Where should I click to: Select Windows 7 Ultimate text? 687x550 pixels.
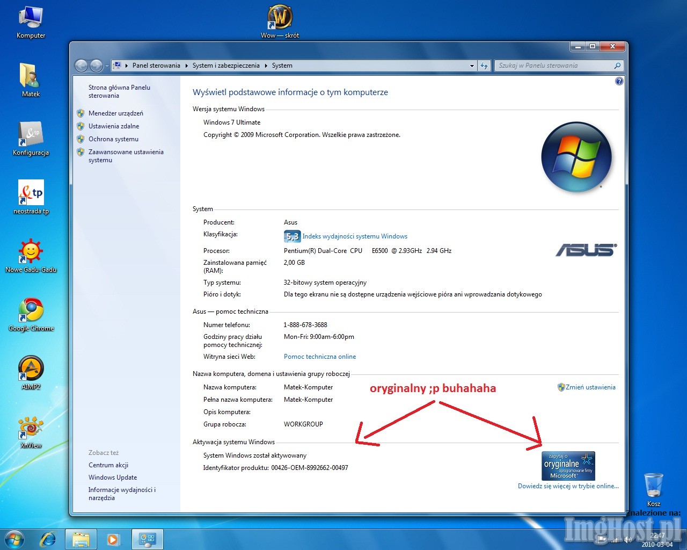coord(232,122)
